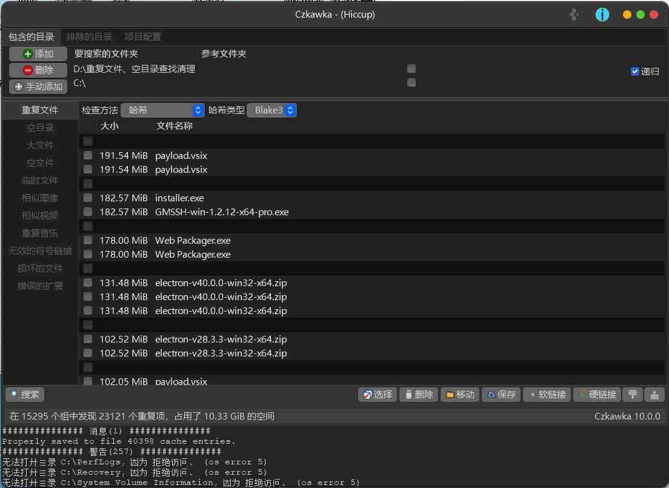
Task: Click the 移动 folder button
Action: click(x=459, y=395)
